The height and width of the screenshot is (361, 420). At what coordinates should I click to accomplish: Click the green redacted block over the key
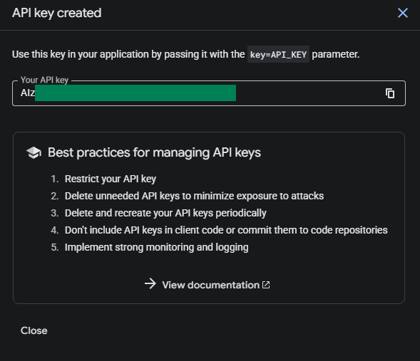(135, 93)
